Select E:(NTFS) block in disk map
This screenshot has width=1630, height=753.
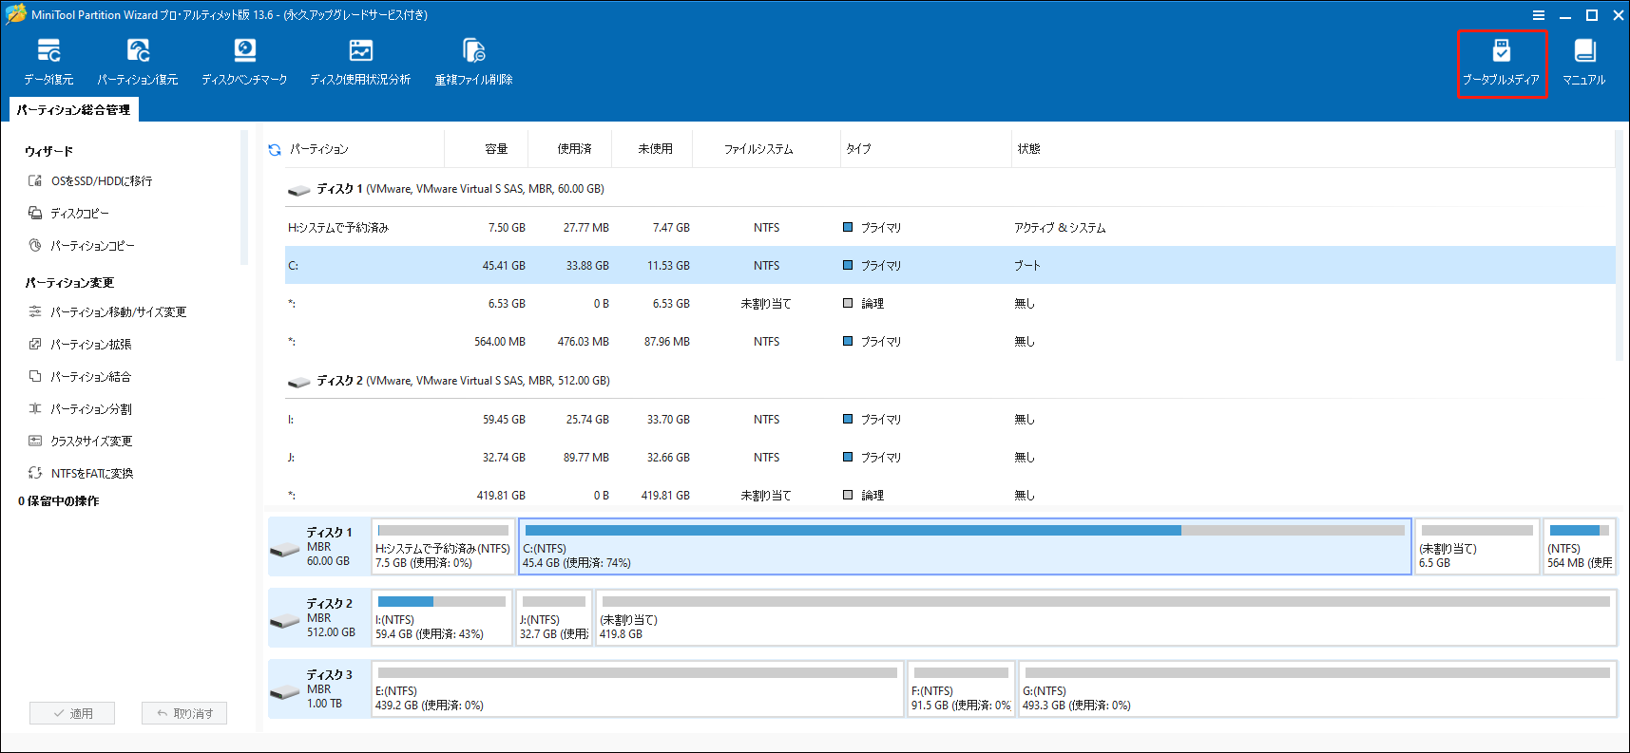point(638,689)
